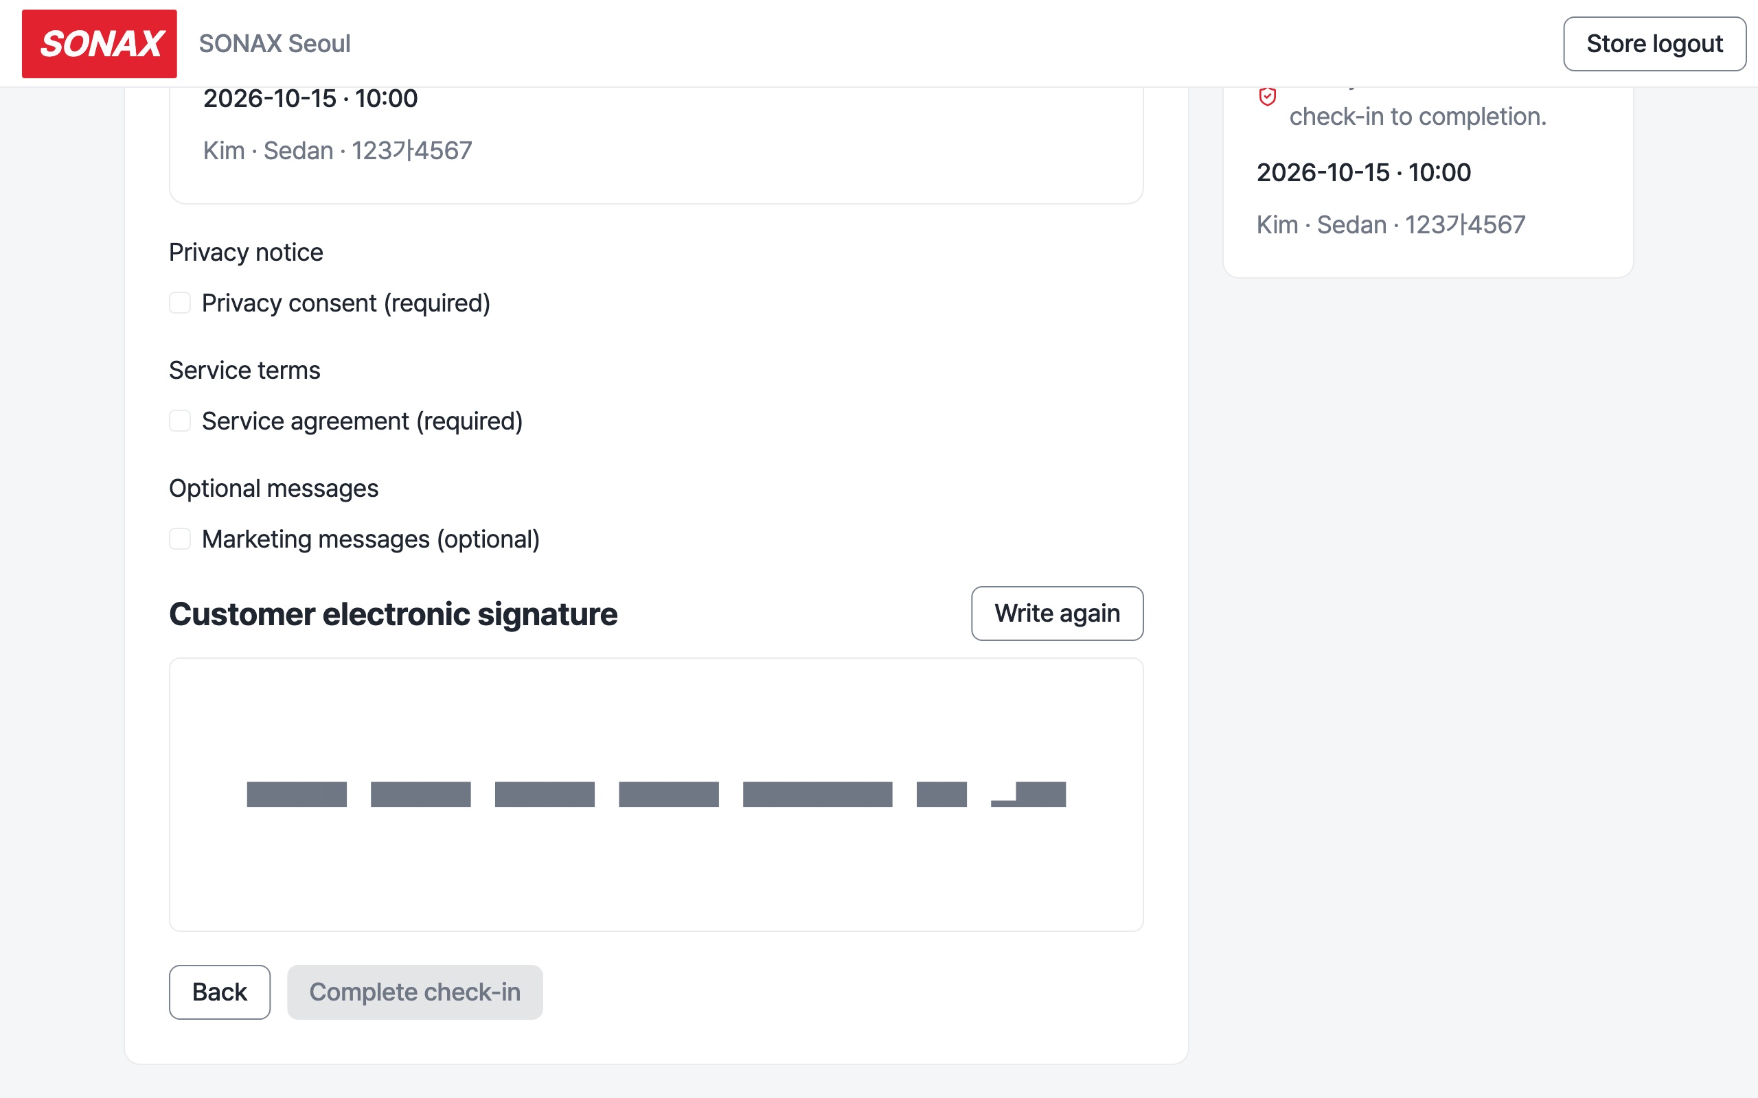This screenshot has width=1758, height=1098.
Task: Click 'check-in to completion.' text
Action: (x=1417, y=116)
